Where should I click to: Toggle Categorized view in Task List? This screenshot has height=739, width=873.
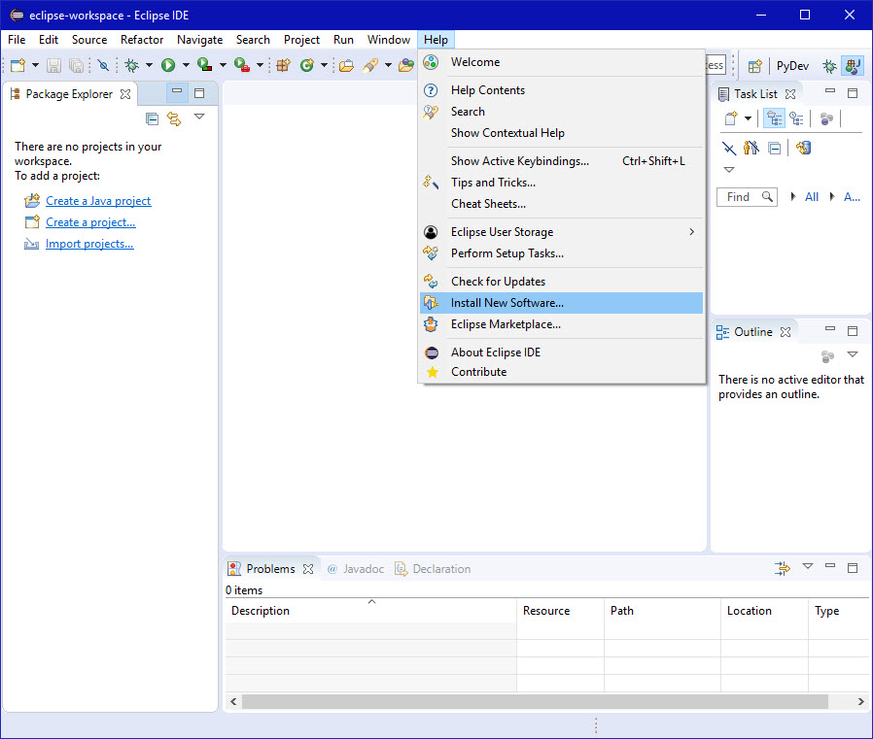775,118
